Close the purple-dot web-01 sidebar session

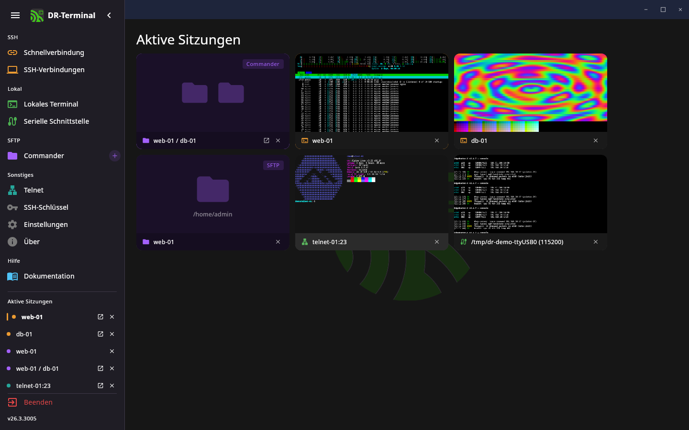click(x=112, y=351)
